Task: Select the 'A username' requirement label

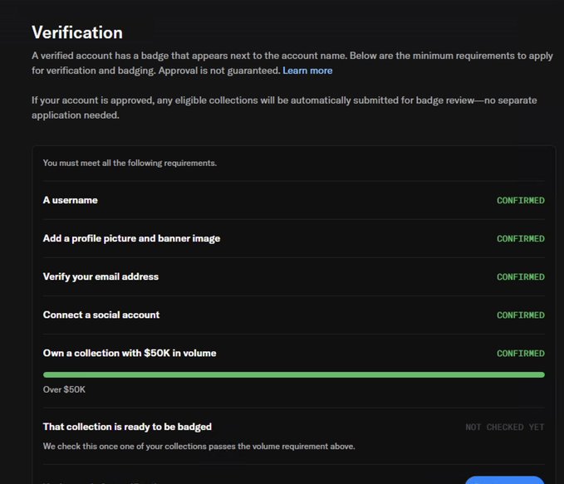Action: pos(70,200)
